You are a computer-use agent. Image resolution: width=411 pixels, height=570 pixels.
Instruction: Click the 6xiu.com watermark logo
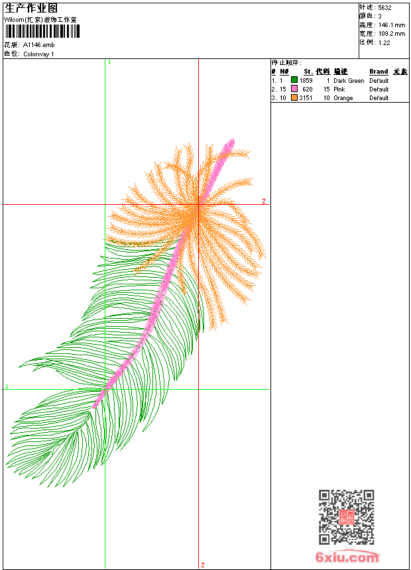click(x=347, y=558)
